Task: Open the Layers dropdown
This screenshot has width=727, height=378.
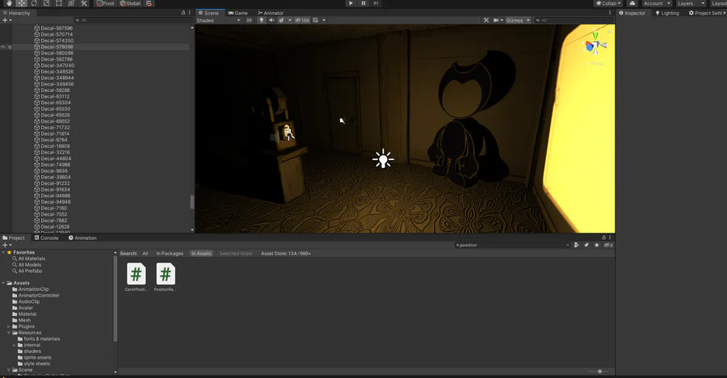Action: (690, 3)
